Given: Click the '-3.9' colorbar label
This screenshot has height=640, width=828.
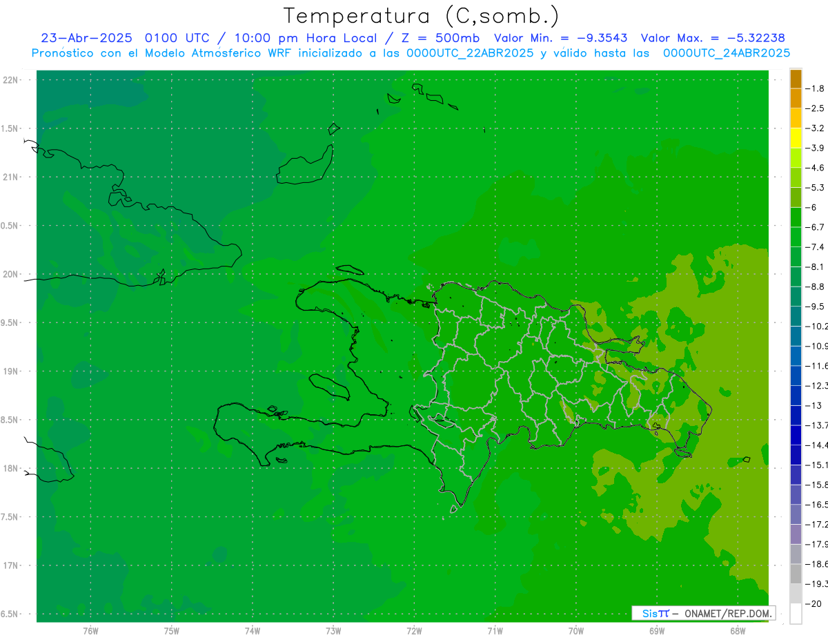Looking at the screenshot, I should point(815,148).
